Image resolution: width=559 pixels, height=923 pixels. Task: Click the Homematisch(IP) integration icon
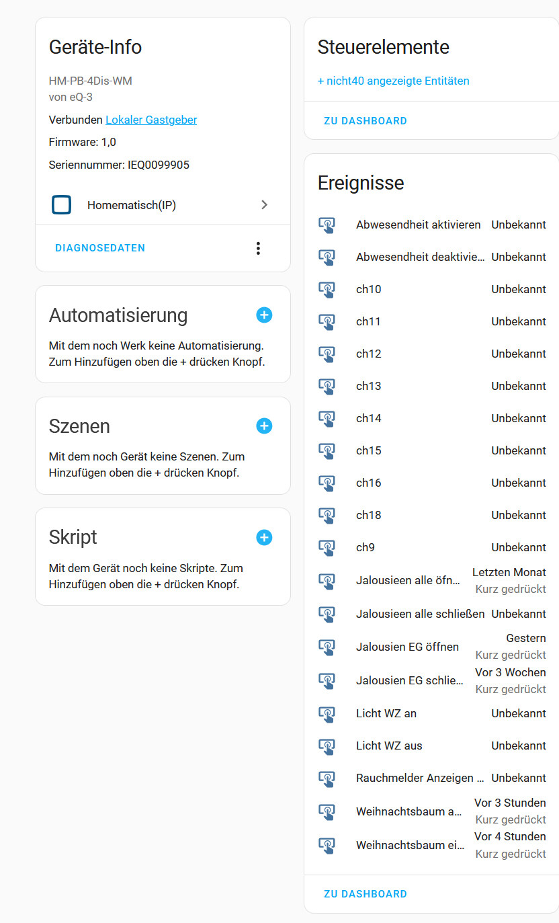pos(62,205)
